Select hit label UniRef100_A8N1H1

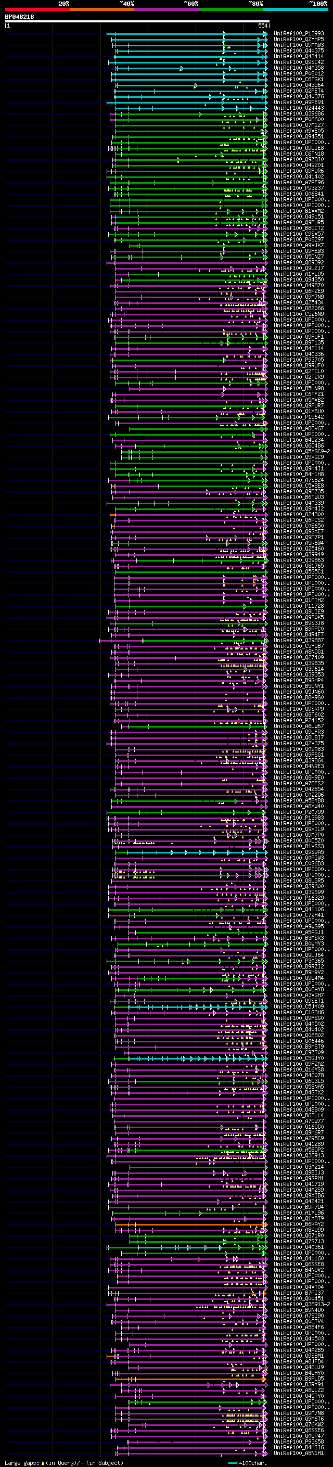click(299, 1453)
